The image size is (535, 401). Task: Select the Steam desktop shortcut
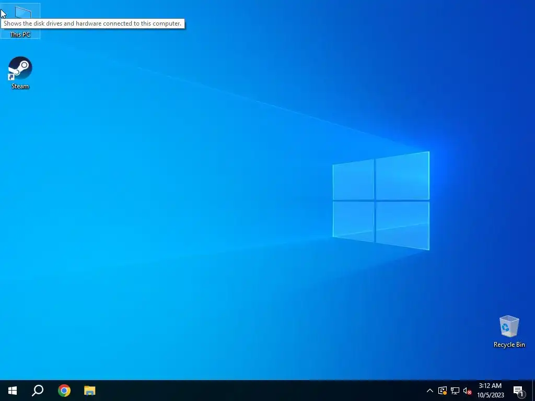pos(20,73)
